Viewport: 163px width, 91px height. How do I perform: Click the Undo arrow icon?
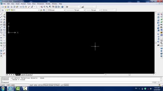(32, 7)
